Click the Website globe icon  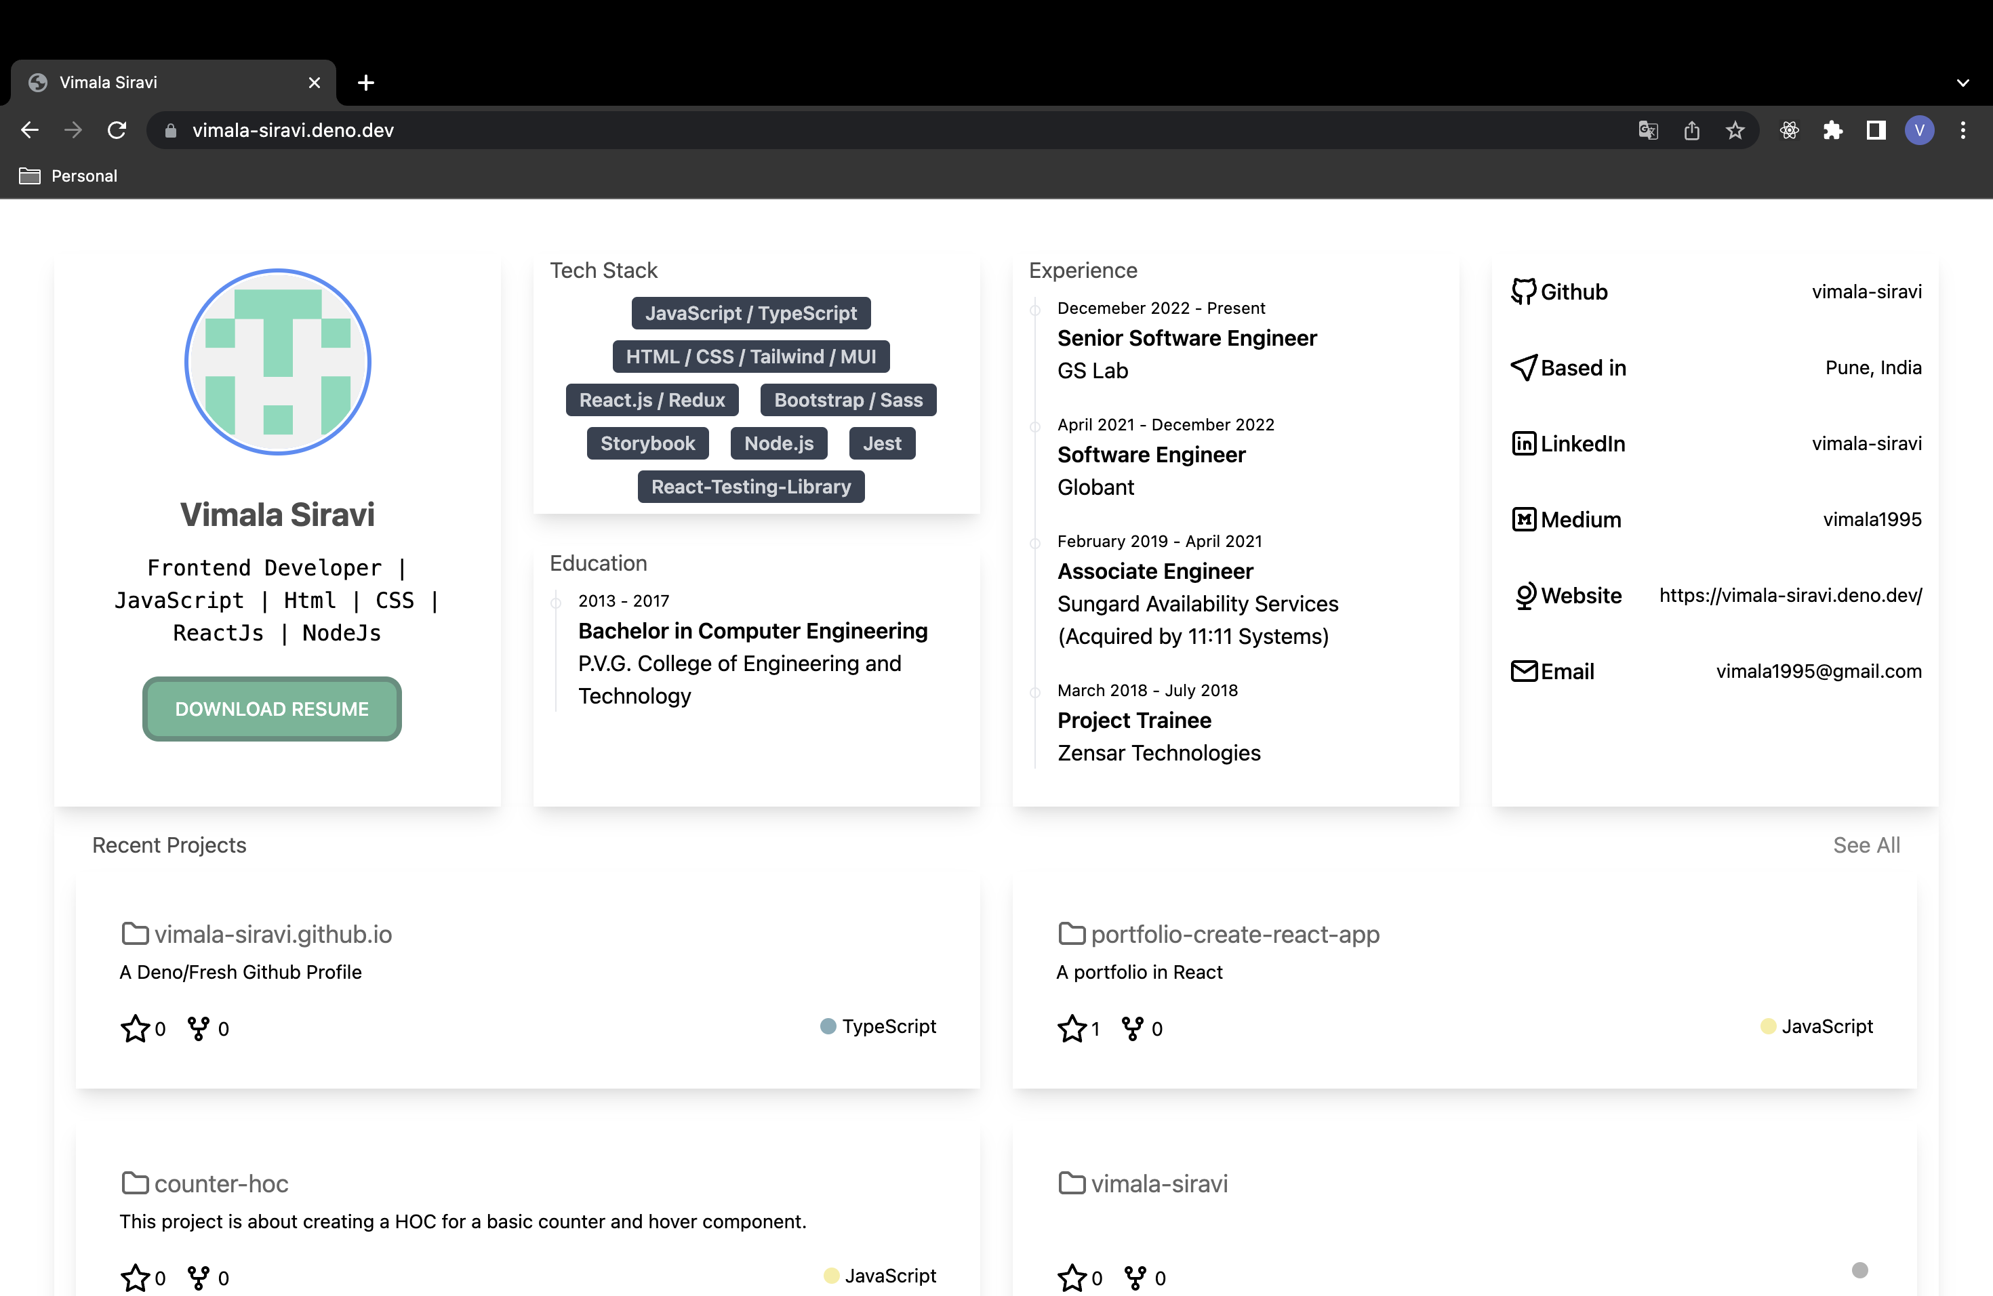tap(1525, 595)
